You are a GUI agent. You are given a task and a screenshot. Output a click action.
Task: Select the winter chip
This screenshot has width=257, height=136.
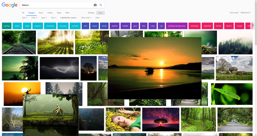coord(17,26)
